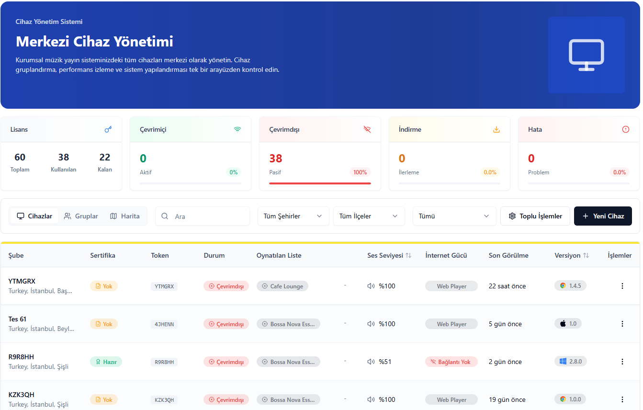
Task: Click the Çevrimdışı red progress bar
Action: coord(320,183)
